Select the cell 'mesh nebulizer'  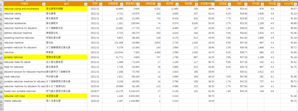25,77
